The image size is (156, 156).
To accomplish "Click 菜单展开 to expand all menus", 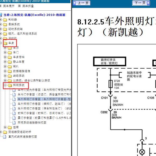I will click(x=9, y=6).
